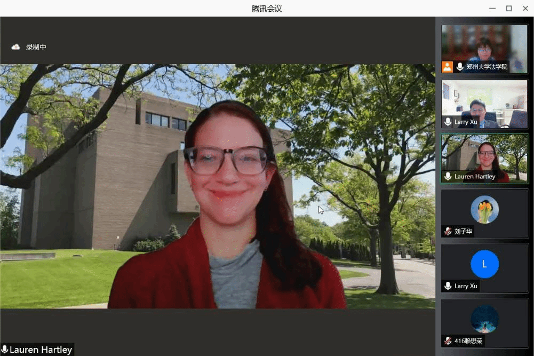Screen dimensions: 534x356
Task: Click the 刘子华 name label
Action: click(x=463, y=231)
